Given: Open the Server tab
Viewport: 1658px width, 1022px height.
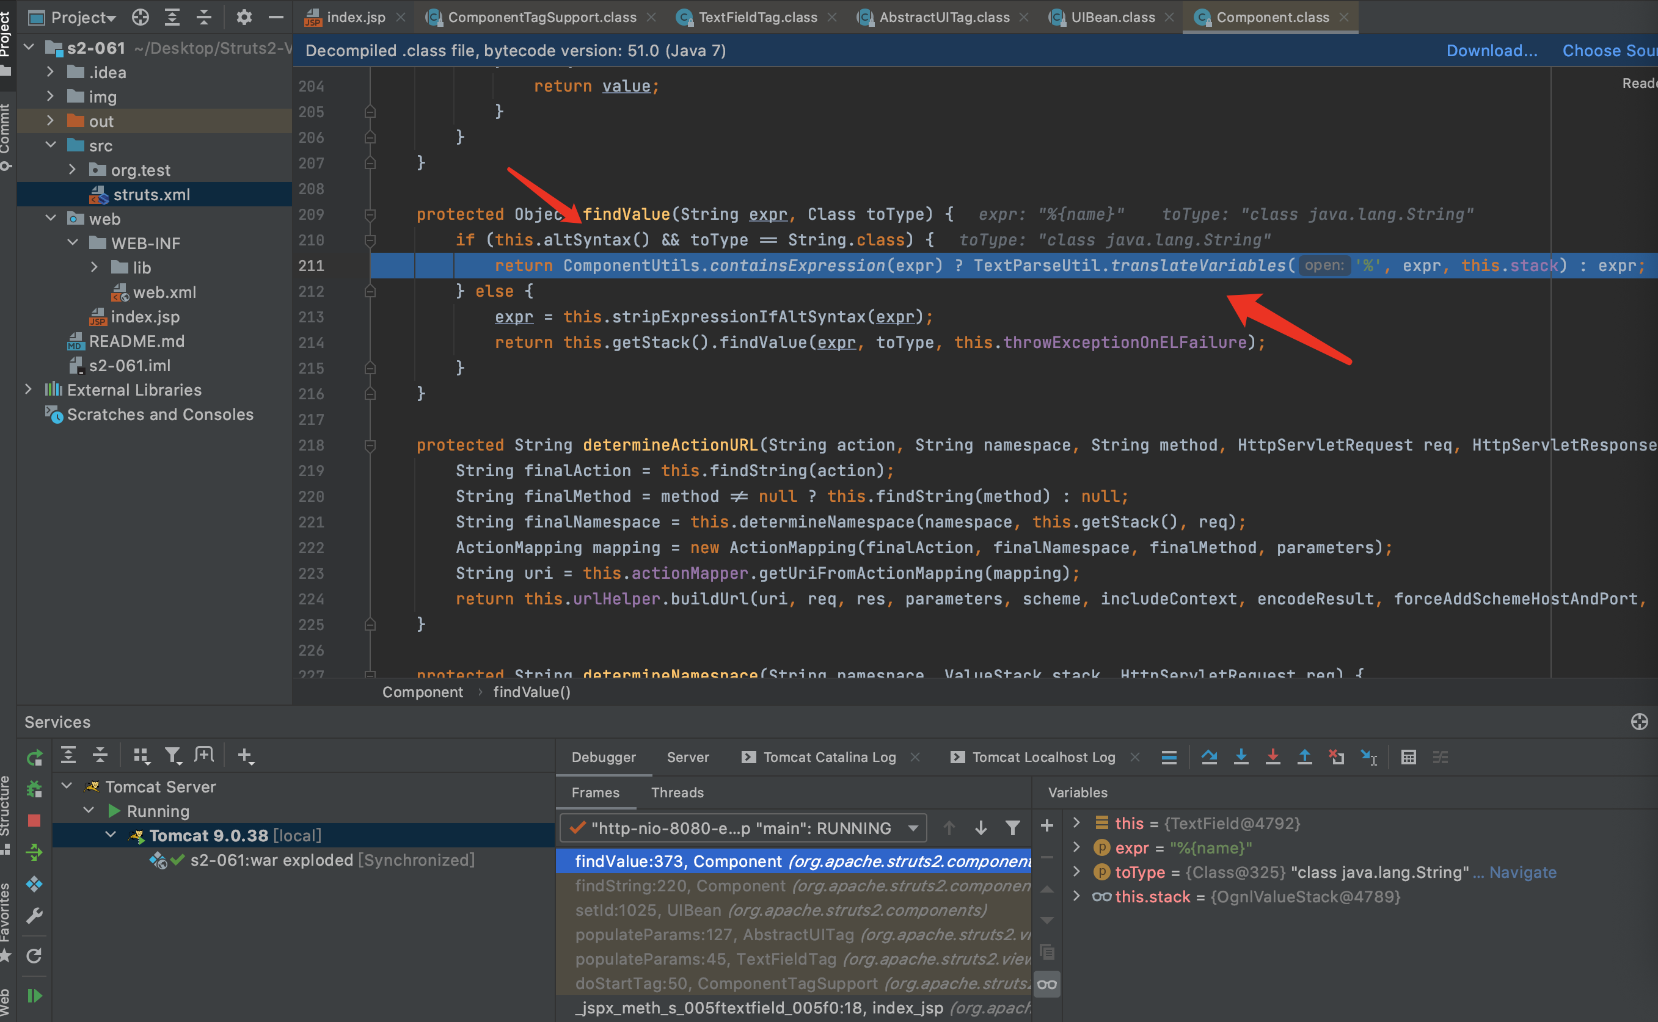Looking at the screenshot, I should pyautogui.click(x=688, y=757).
